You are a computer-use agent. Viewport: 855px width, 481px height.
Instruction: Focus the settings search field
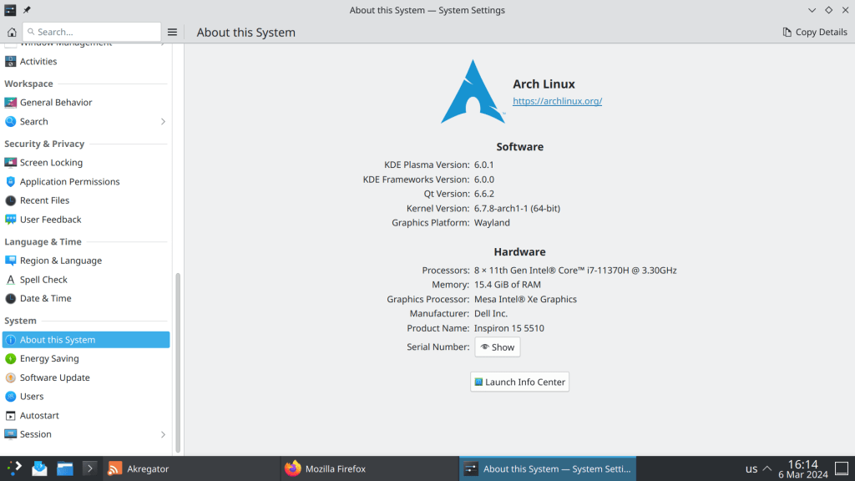92,32
